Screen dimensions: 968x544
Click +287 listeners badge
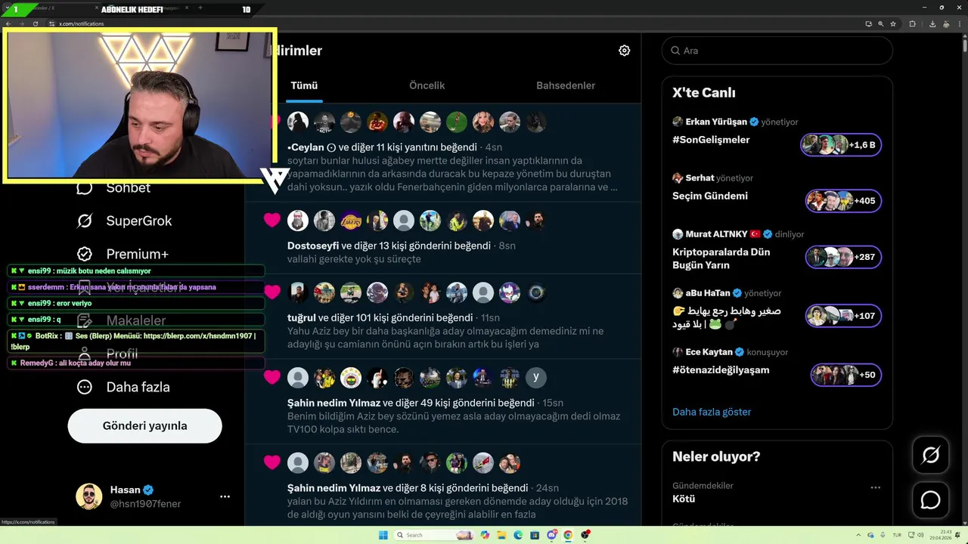point(843,257)
